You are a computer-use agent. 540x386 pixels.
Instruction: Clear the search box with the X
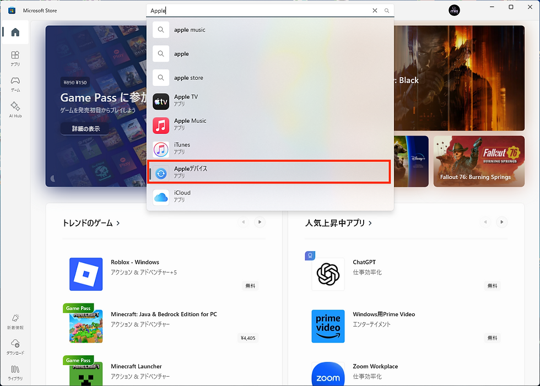(375, 10)
